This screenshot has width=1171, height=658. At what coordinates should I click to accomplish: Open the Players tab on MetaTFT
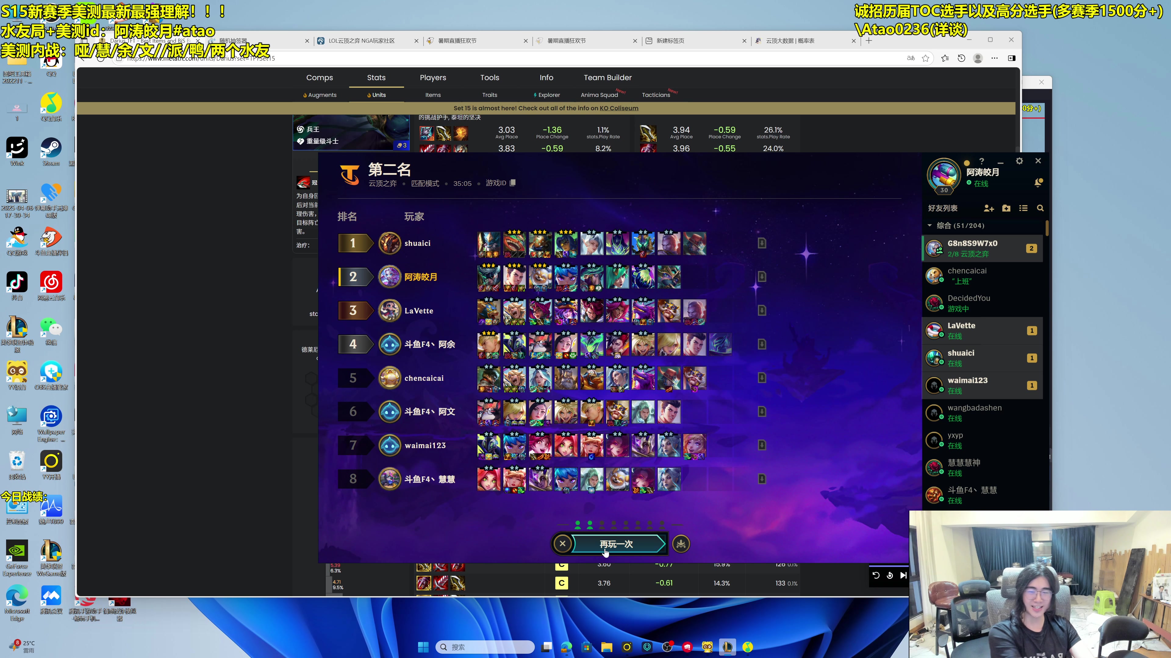click(433, 78)
